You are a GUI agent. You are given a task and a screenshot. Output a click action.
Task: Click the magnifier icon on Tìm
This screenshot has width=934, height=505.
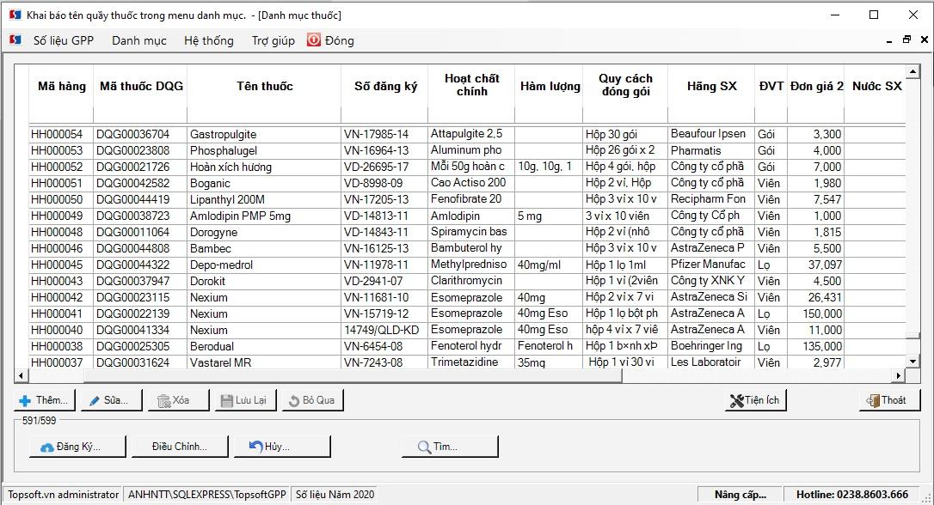(424, 447)
